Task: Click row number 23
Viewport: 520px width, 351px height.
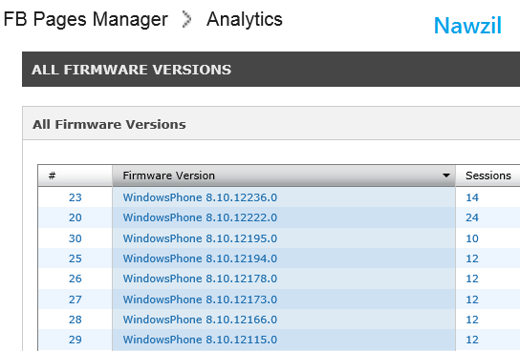Action: pos(76,197)
